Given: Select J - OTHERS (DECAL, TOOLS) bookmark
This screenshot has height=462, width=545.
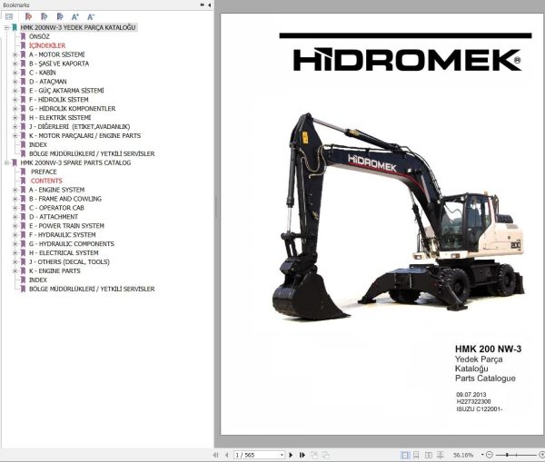Looking at the screenshot, I should pos(70,262).
